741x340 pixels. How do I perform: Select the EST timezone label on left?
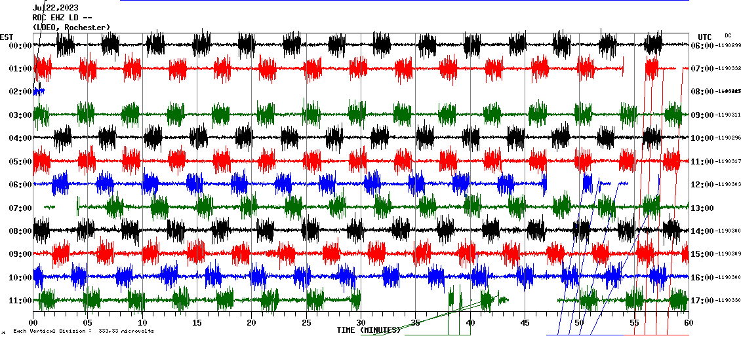click(7, 37)
